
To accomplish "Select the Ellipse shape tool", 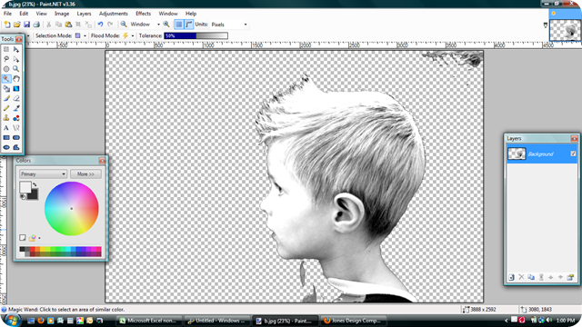I will pos(6,147).
